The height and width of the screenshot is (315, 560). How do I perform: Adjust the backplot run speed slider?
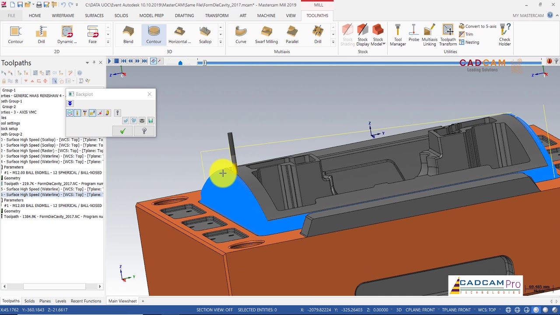pos(180,63)
